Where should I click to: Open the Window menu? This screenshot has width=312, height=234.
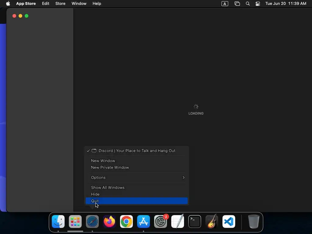[x=79, y=4]
